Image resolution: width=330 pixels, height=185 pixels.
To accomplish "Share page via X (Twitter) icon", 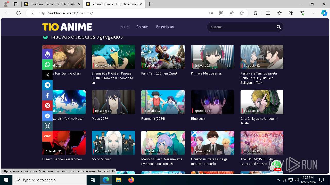I will tap(47, 75).
